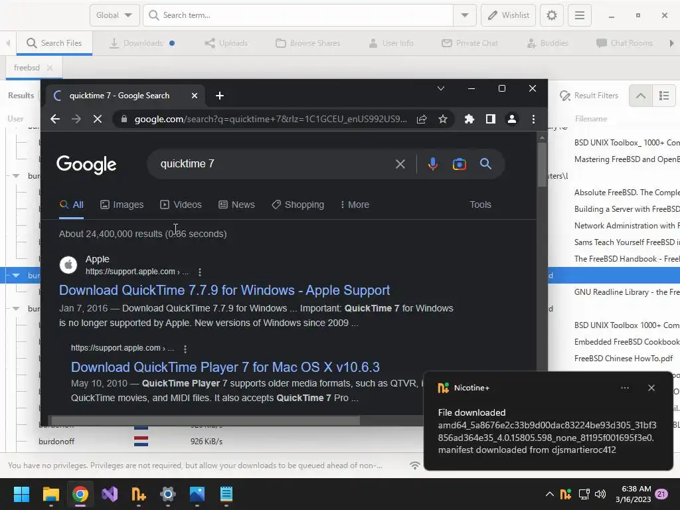The image size is (680, 510).
Task: Select the Shopping search tab
Action: point(298,205)
